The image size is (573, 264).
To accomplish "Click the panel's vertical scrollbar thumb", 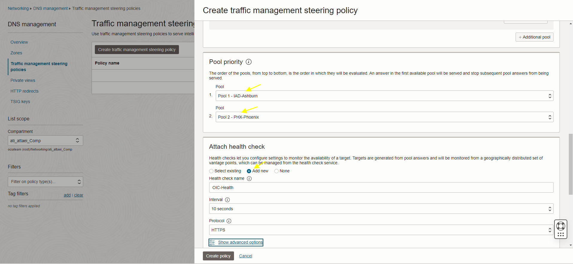I will point(570,164).
